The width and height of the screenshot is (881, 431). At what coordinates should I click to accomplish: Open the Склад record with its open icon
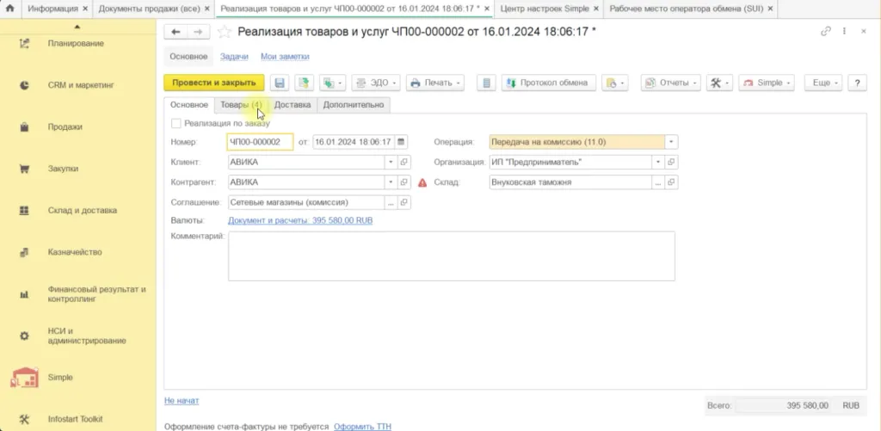click(x=671, y=182)
